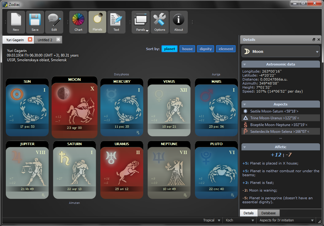Click the Mars glyph symbol
This screenshot has width=324, height=226.
coord(206,95)
